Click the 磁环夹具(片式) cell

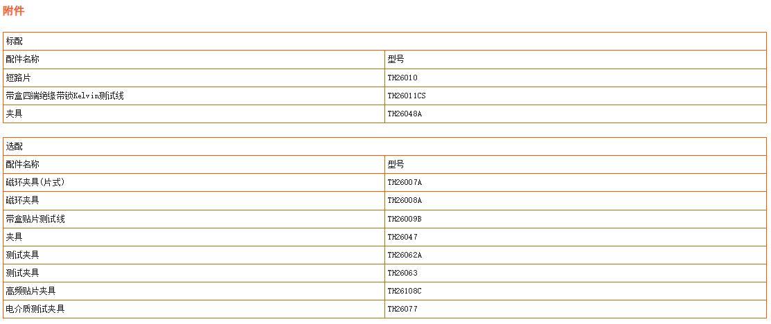[194, 182]
